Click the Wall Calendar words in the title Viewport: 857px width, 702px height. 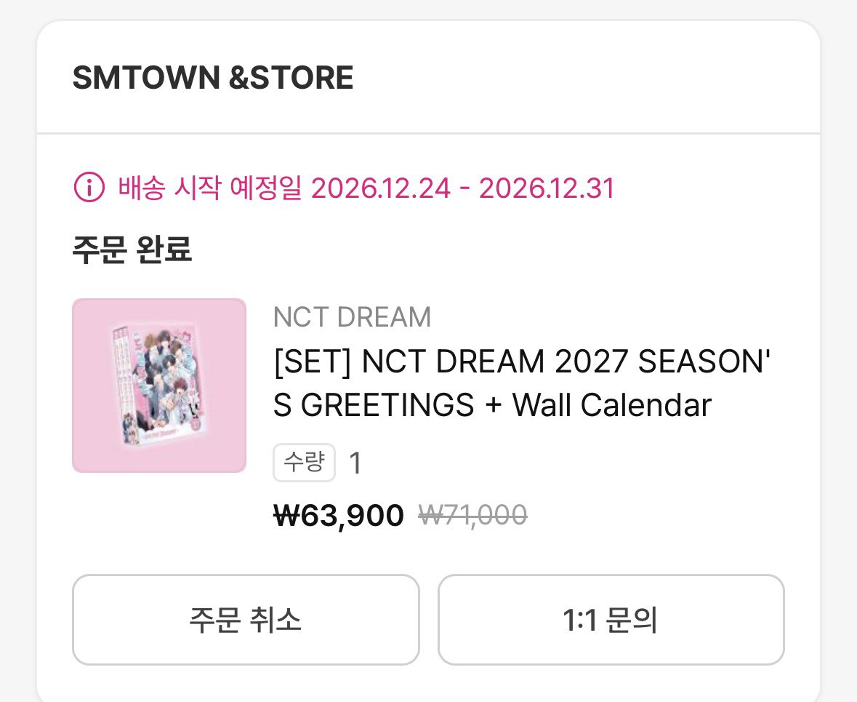point(611,405)
